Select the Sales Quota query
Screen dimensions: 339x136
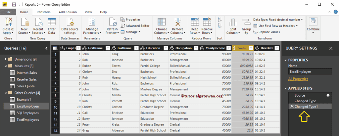pos(25,86)
